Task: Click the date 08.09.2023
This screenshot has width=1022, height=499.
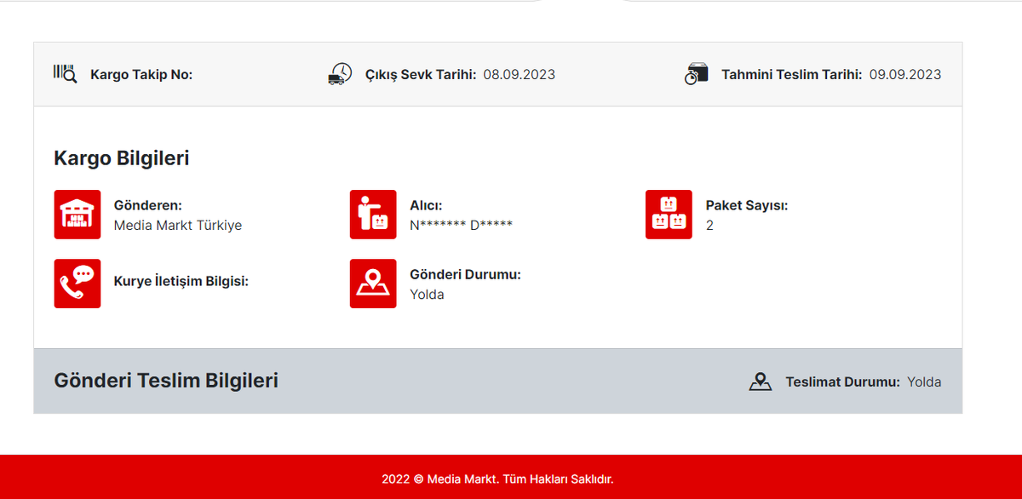Action: (520, 74)
